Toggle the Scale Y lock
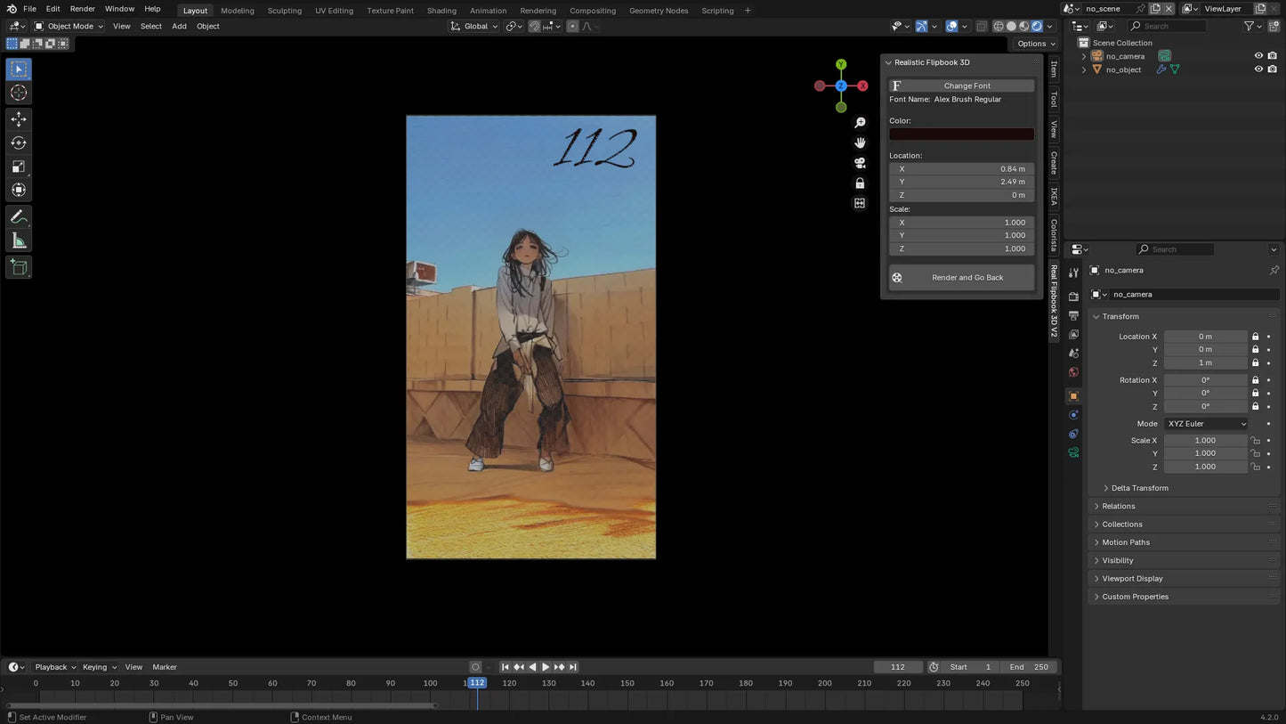1286x724 pixels. pos(1255,453)
